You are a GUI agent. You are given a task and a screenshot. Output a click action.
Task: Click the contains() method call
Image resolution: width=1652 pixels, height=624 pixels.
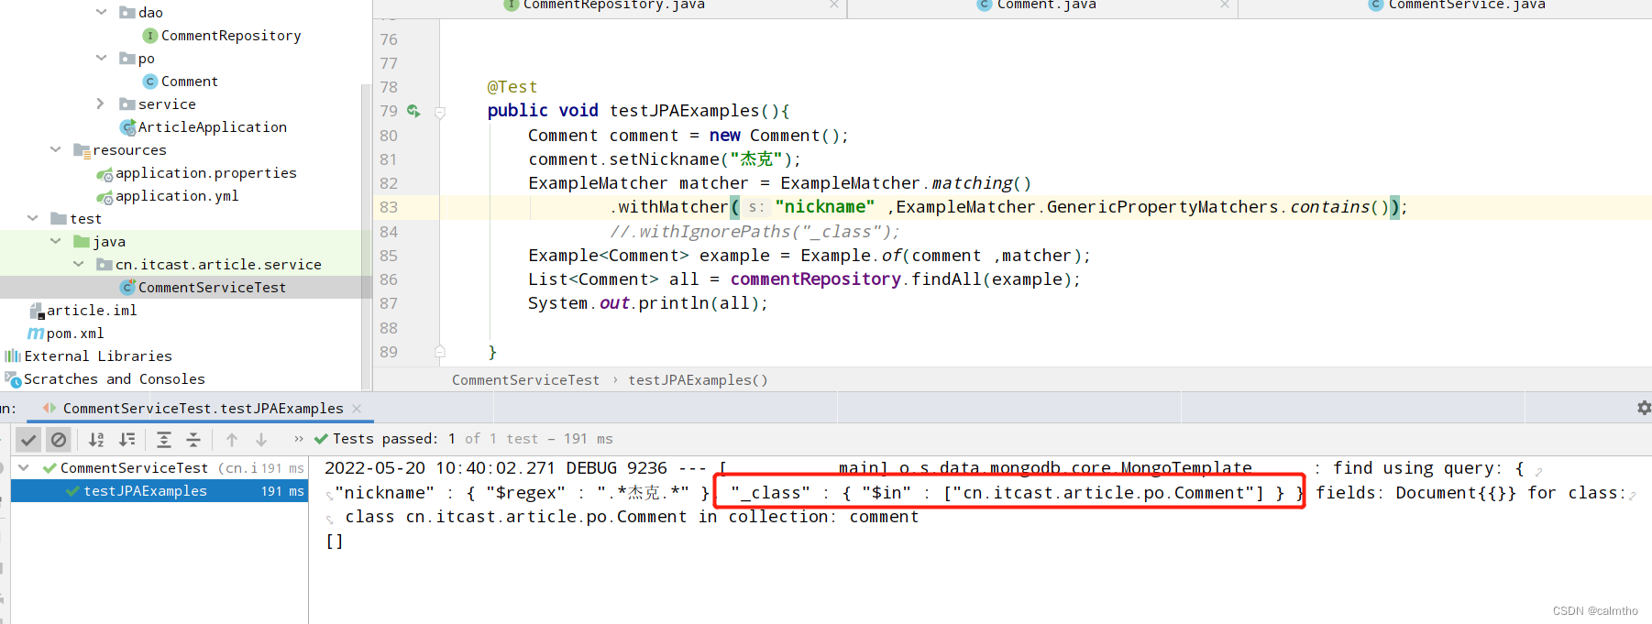(x=1339, y=207)
